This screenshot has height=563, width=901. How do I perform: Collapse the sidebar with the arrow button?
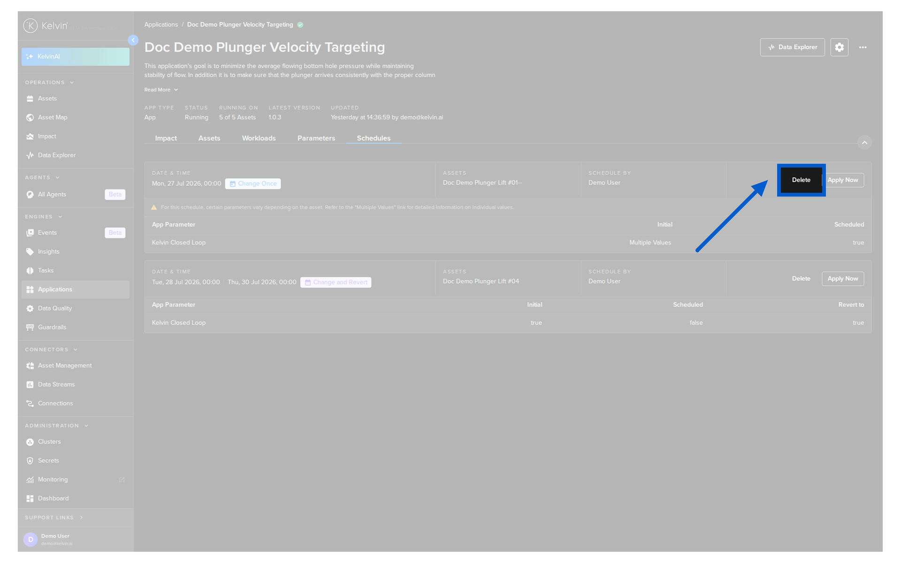click(x=133, y=40)
